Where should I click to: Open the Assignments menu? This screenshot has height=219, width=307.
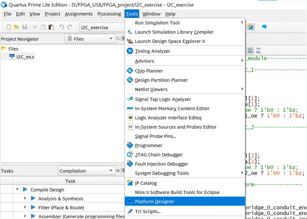point(78,14)
